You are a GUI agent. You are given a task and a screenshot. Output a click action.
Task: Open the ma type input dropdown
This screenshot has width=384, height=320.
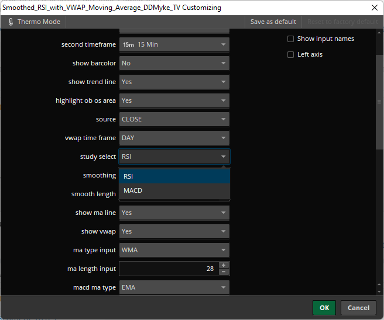174,250
